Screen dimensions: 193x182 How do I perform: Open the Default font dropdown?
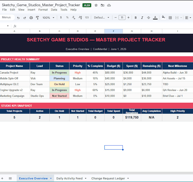tap(102, 18)
